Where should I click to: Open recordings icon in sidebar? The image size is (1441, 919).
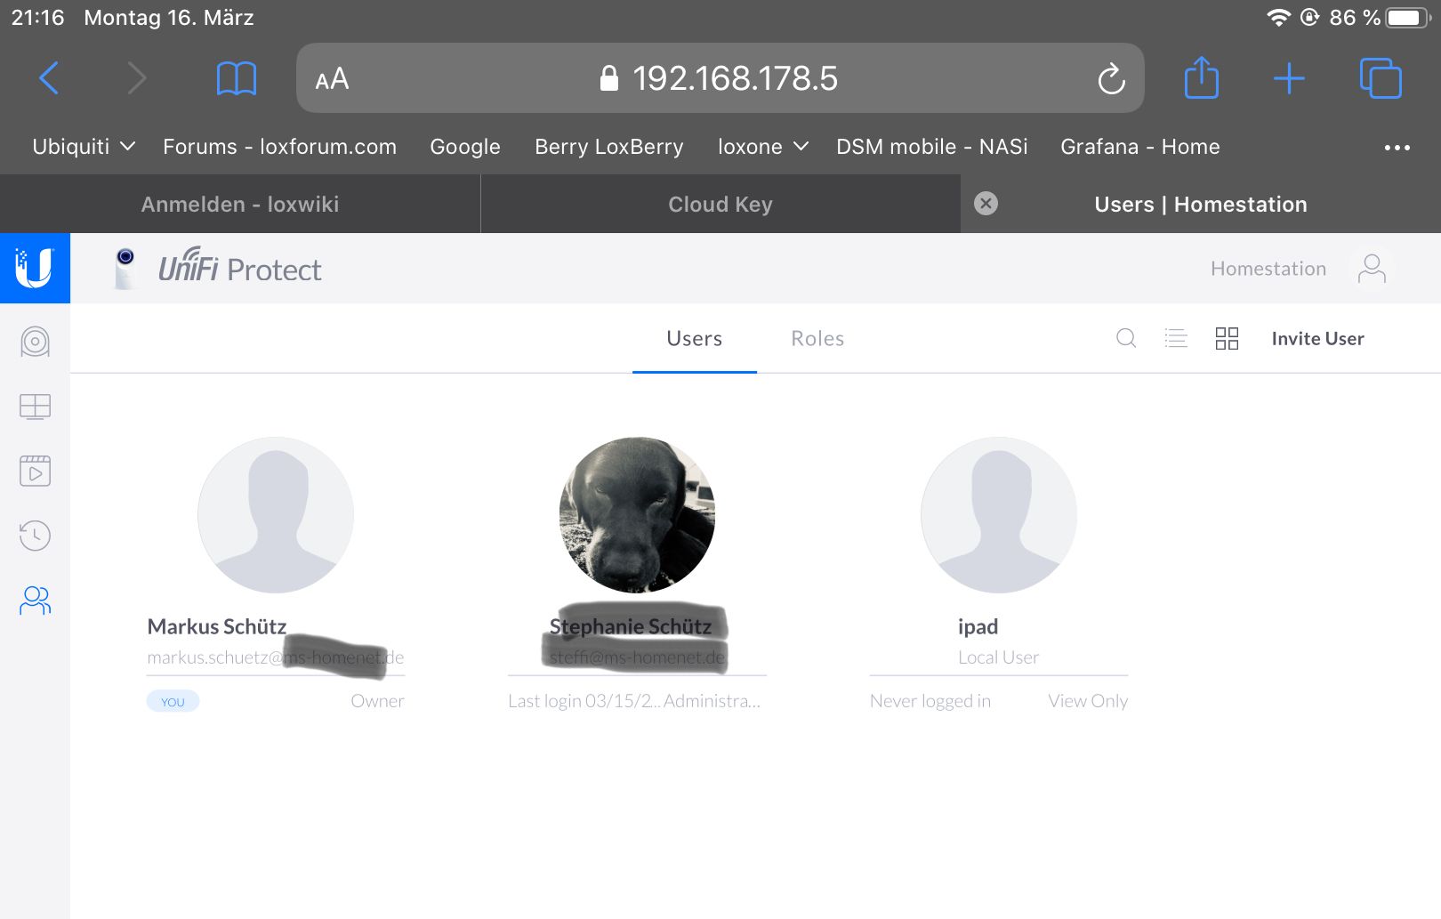click(35, 471)
